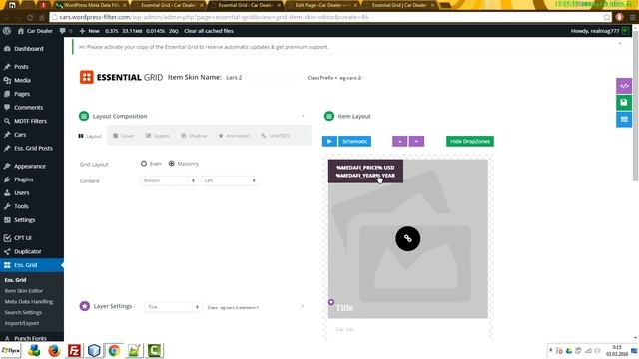639x359 pixels.
Task: Open Content Bottom position dropdown
Action: pos(169,180)
